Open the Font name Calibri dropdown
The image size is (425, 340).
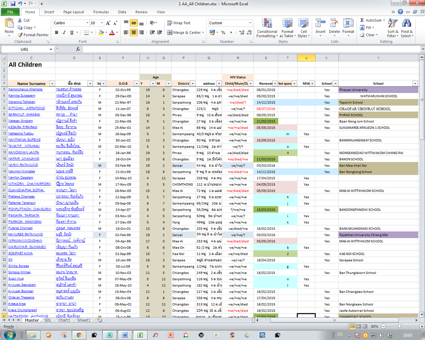[87, 23]
